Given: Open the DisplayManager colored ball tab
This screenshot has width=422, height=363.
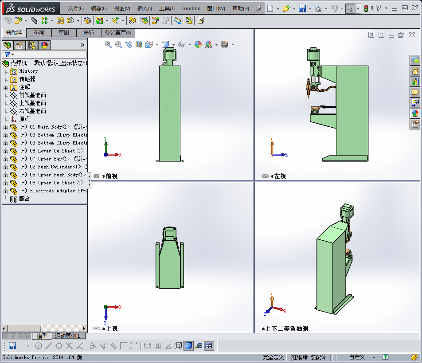Looking at the screenshot, I should 44,45.
